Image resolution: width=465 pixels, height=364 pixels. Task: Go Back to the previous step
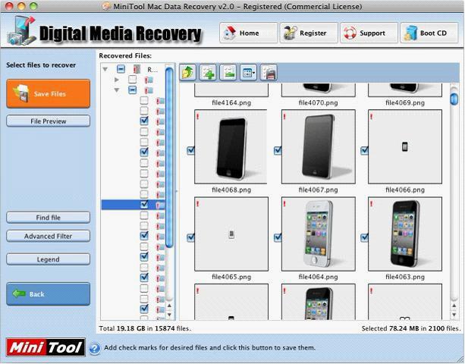point(48,294)
